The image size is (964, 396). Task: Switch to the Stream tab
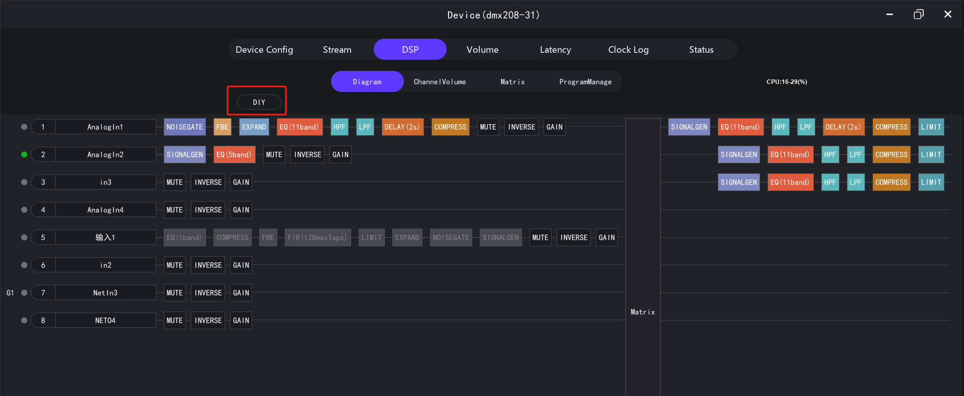pos(337,49)
